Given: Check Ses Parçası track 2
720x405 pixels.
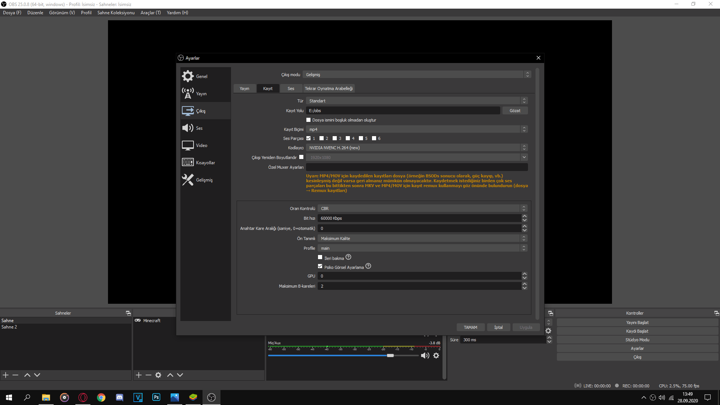Looking at the screenshot, I should point(322,138).
